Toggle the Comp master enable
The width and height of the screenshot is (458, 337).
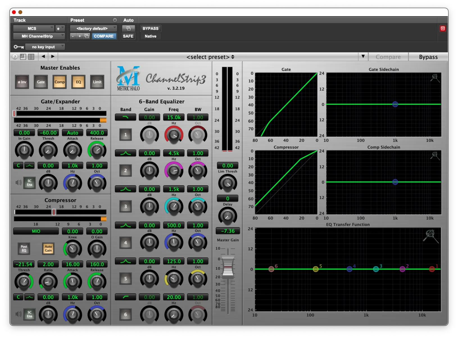(x=60, y=82)
